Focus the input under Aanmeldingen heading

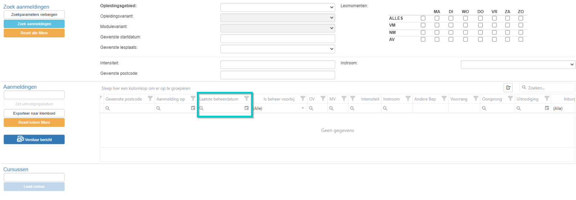pyautogui.click(x=34, y=95)
